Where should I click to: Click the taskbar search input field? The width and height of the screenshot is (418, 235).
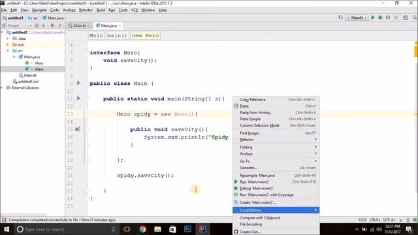coord(67,229)
